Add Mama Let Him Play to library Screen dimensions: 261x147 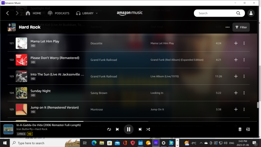point(236,43)
